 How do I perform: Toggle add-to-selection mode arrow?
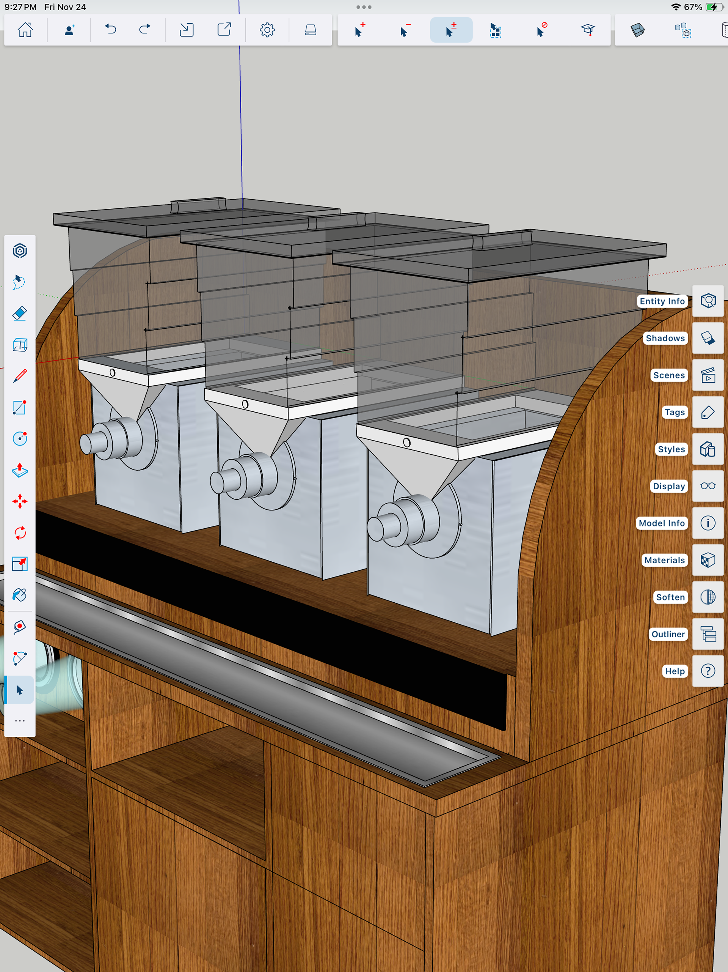point(359,30)
